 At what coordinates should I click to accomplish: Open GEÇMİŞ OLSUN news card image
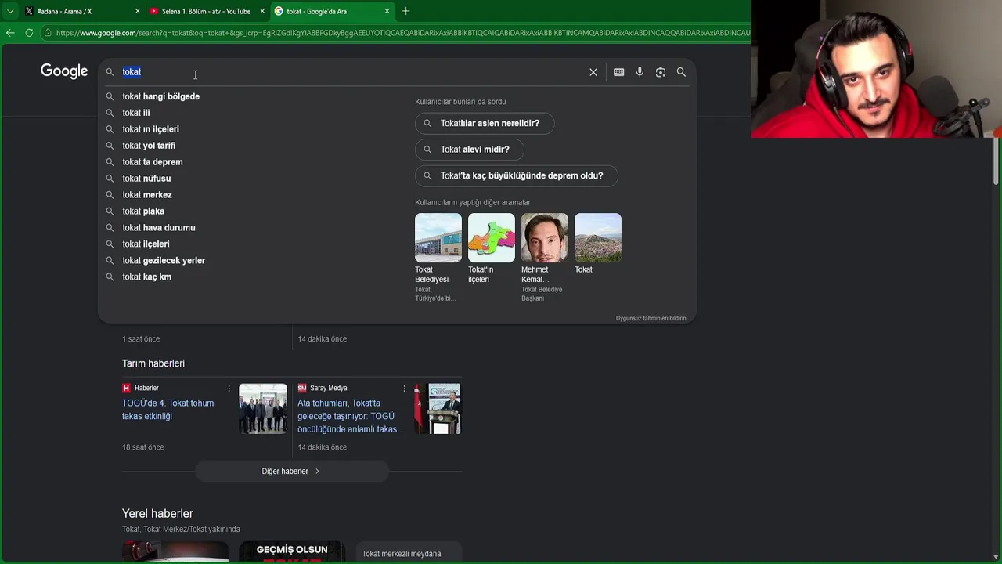click(292, 551)
